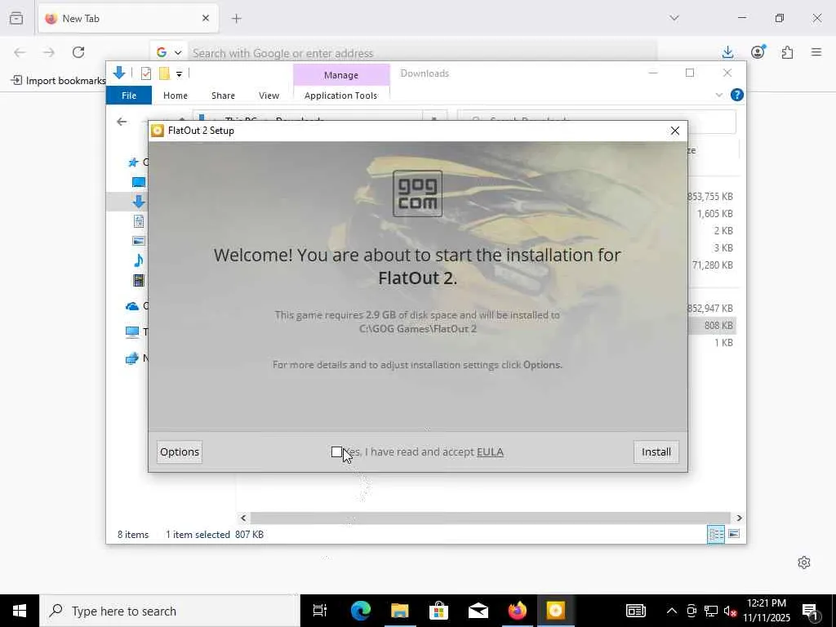Select Videos film icon in navigation pane
836x627 pixels.
coord(139,280)
